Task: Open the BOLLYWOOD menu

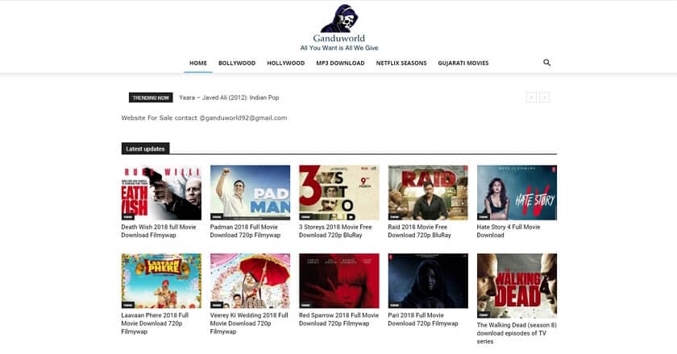Action: click(237, 63)
